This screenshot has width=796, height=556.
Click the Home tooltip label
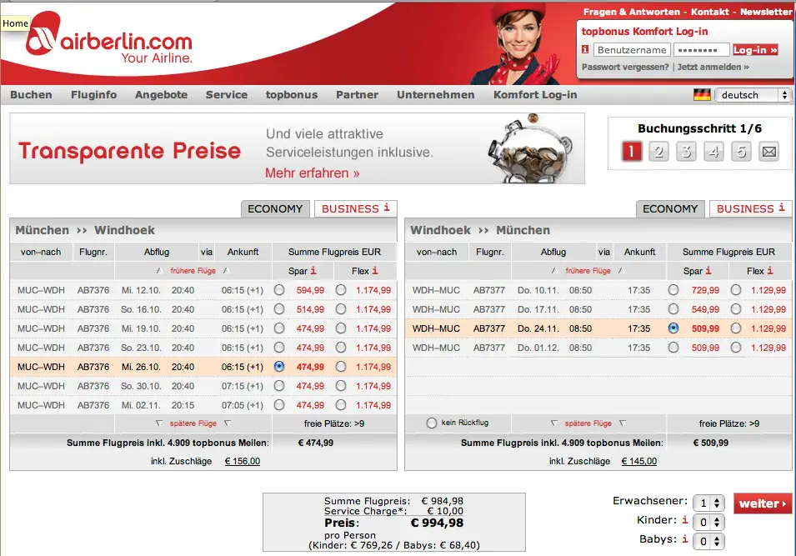point(15,23)
